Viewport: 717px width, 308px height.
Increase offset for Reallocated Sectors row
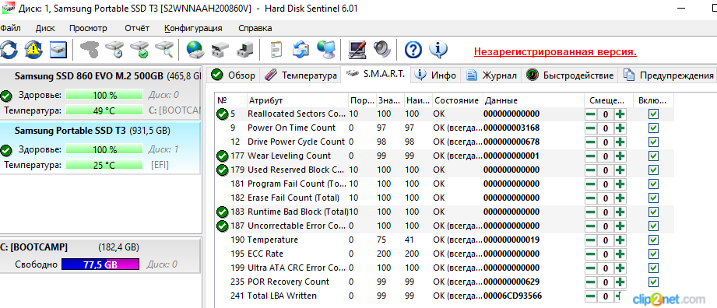(x=620, y=114)
